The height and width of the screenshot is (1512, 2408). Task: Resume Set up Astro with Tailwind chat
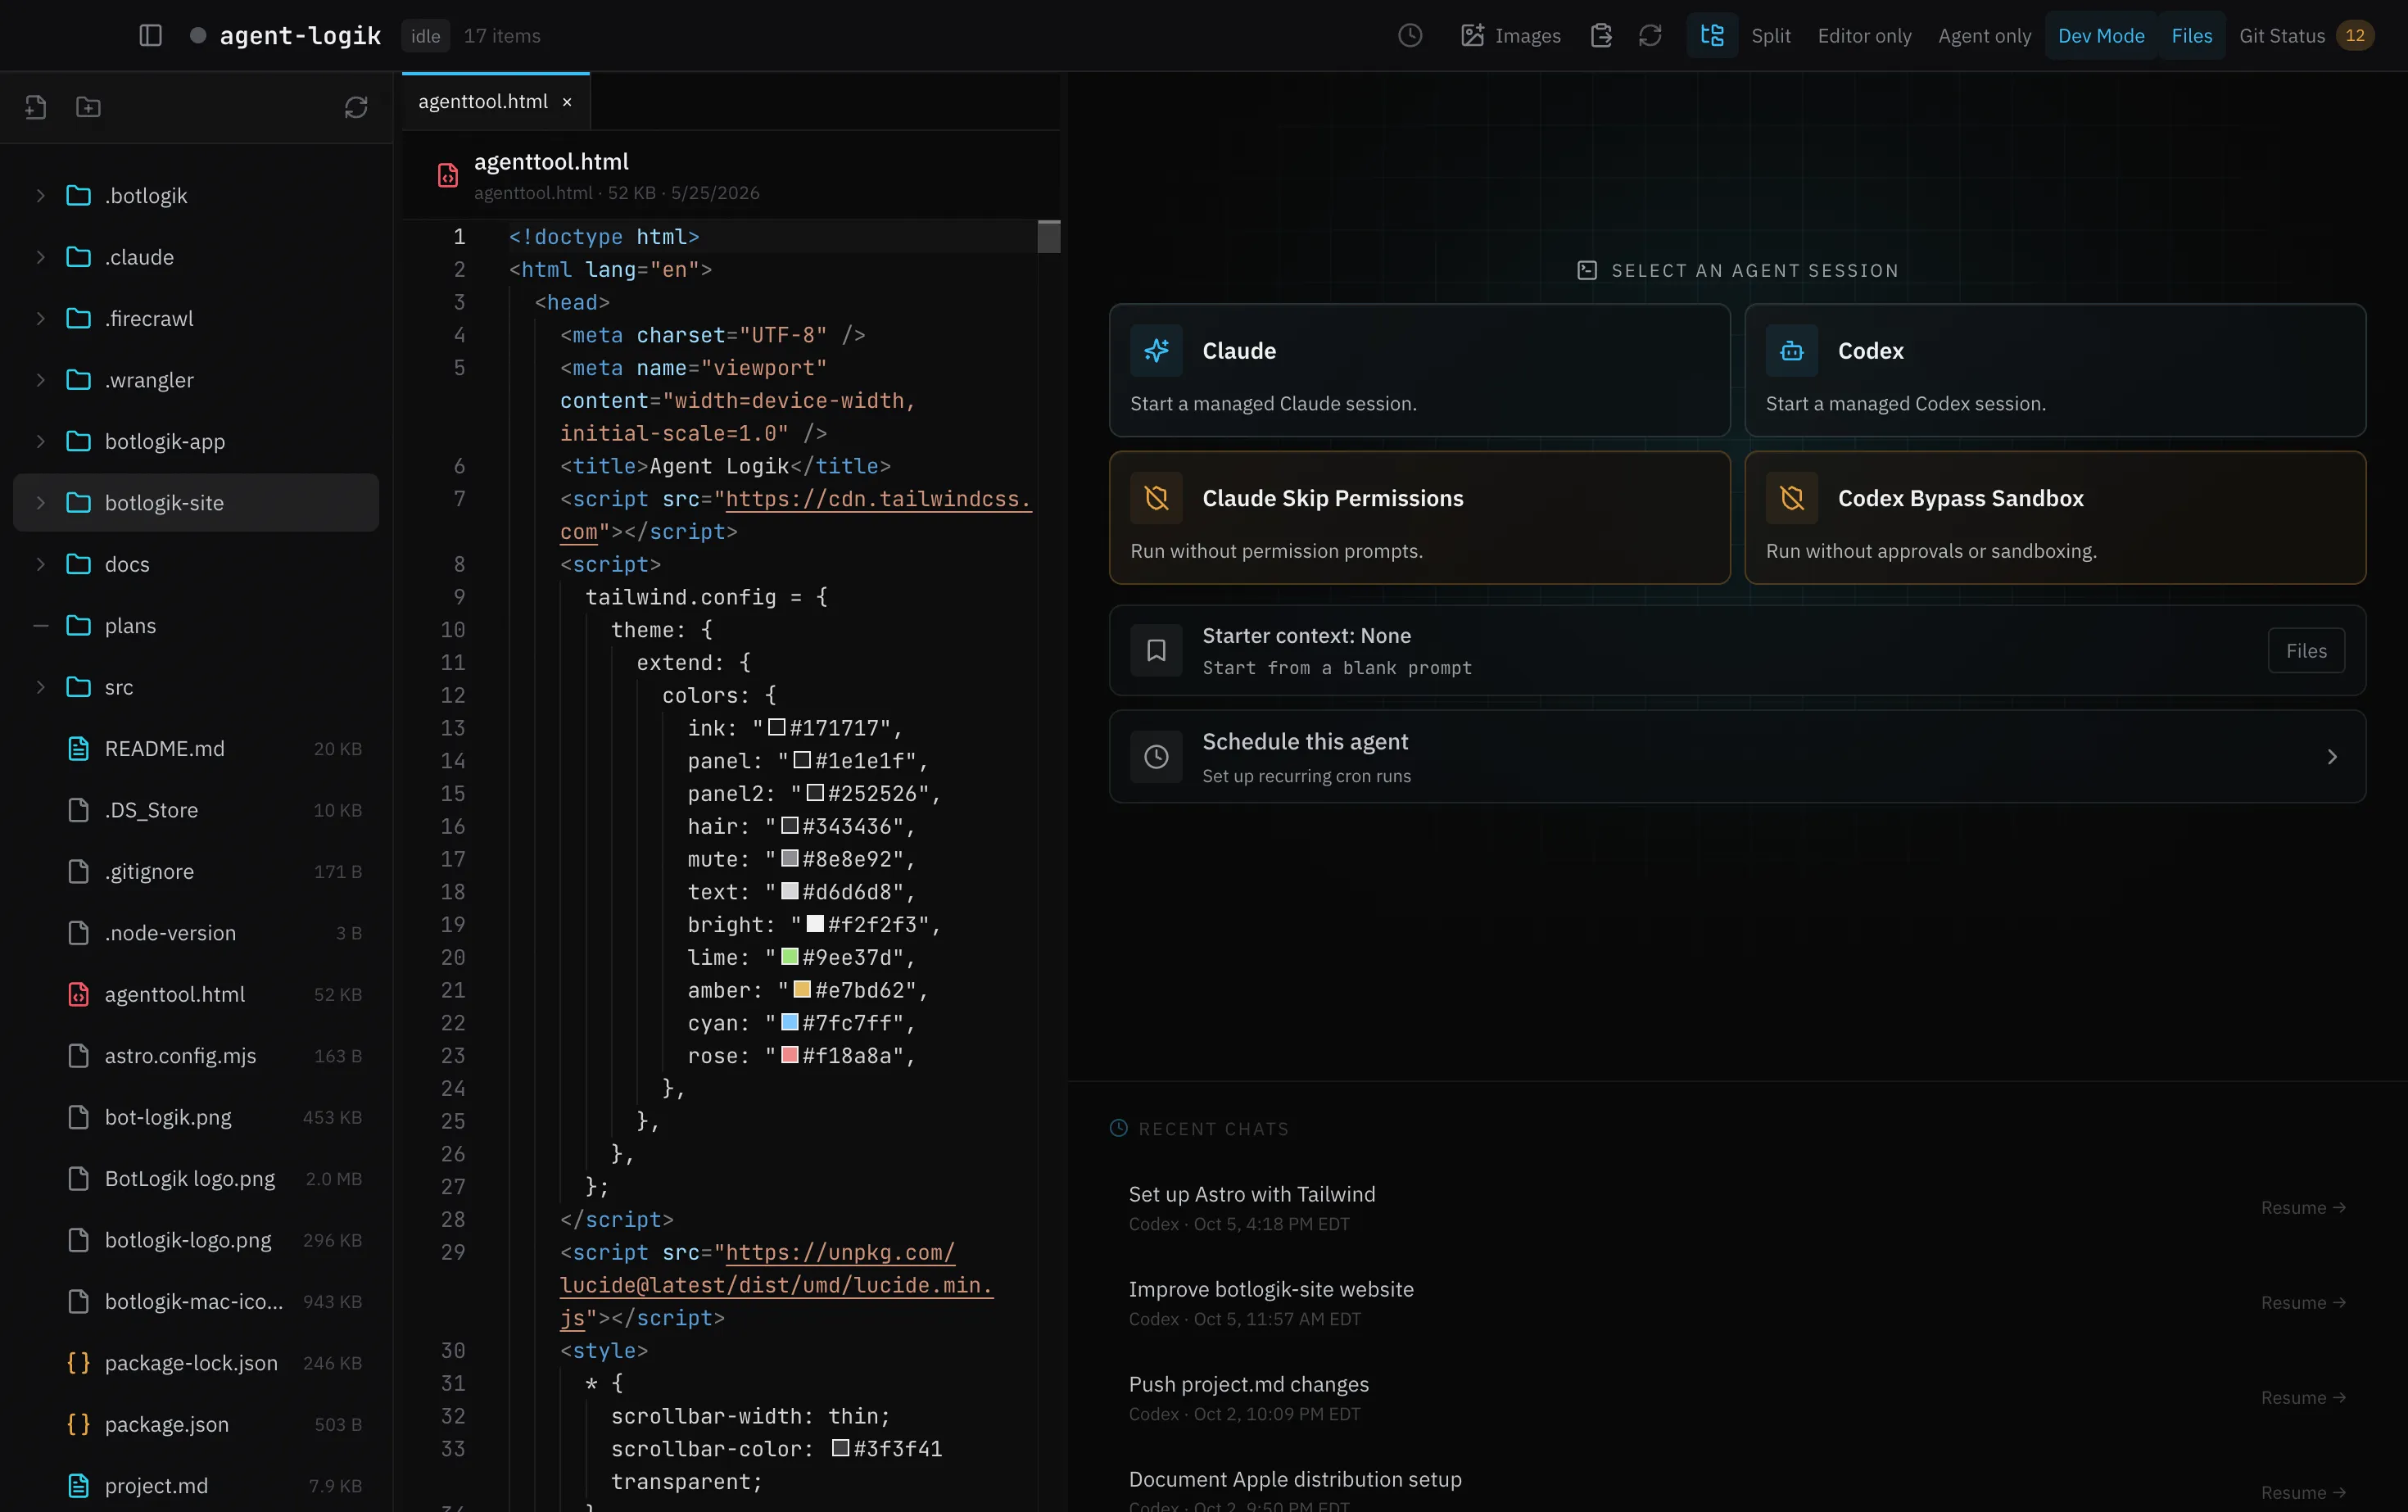pos(2303,1208)
